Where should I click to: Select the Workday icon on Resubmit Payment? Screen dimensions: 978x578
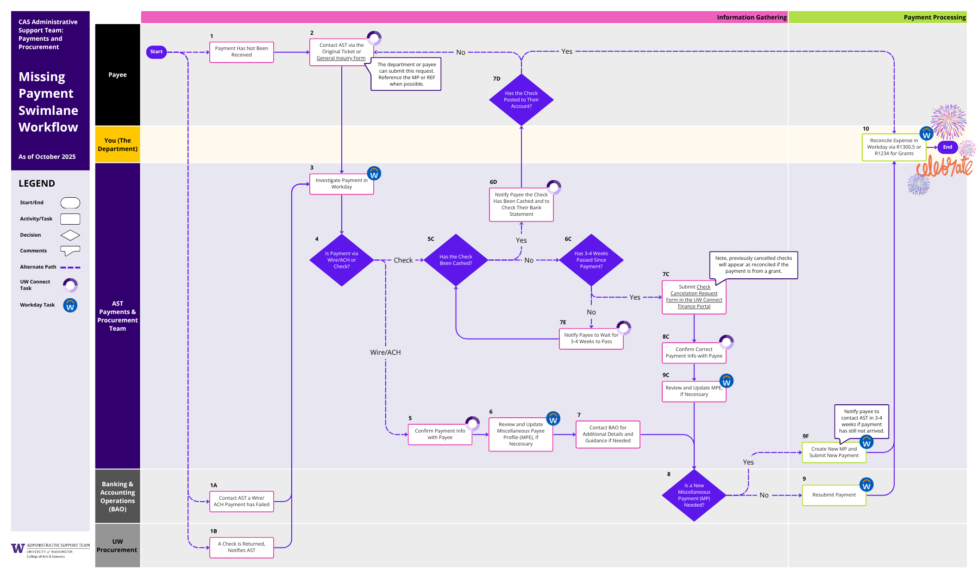pos(866,484)
